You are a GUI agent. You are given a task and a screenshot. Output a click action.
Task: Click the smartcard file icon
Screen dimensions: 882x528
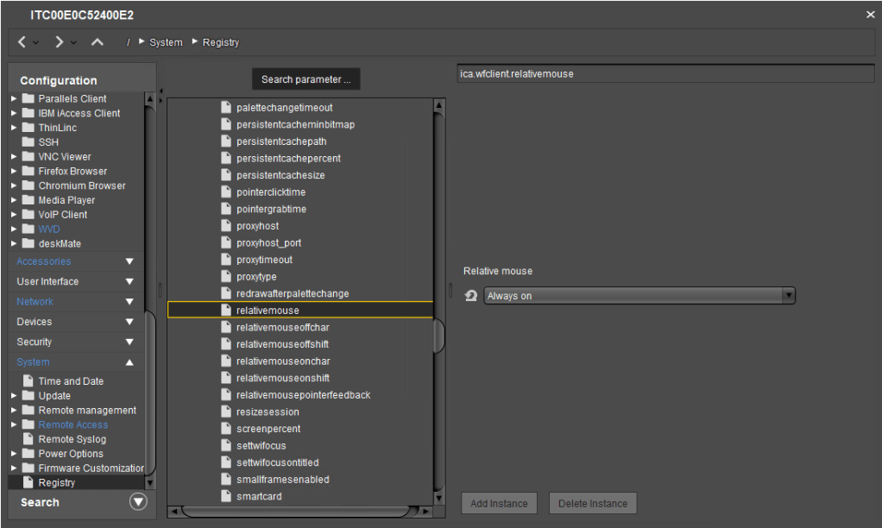[x=226, y=496]
